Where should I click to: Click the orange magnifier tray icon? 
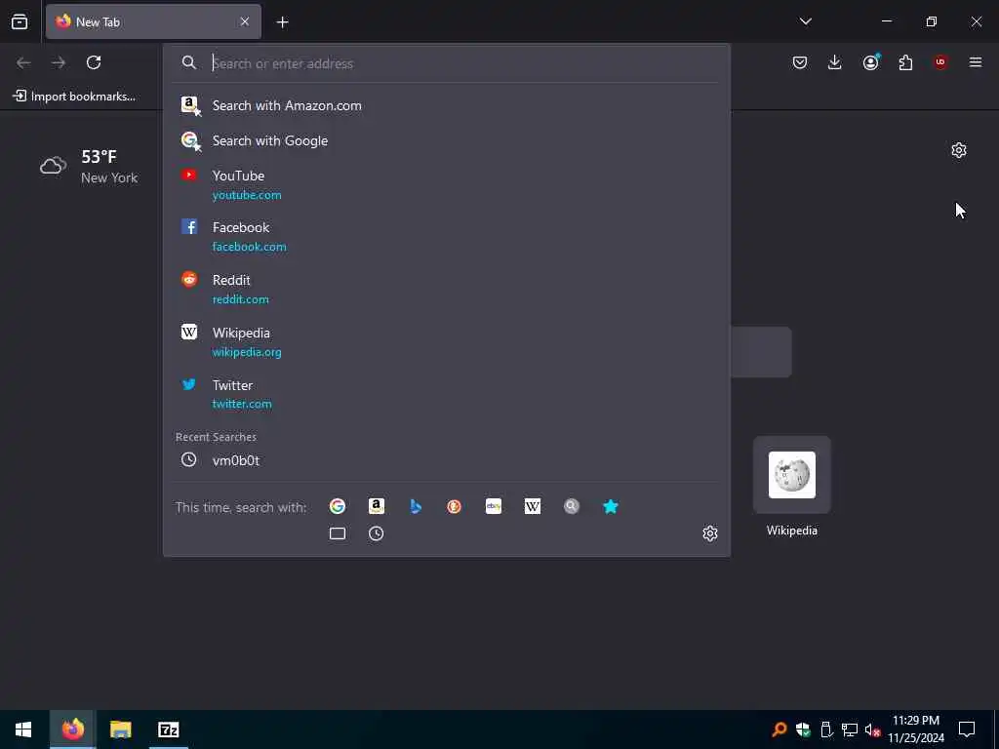point(779,729)
